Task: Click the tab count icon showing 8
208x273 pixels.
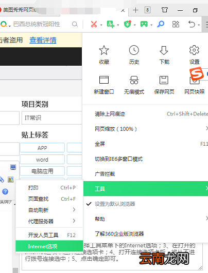Action: coord(148,10)
